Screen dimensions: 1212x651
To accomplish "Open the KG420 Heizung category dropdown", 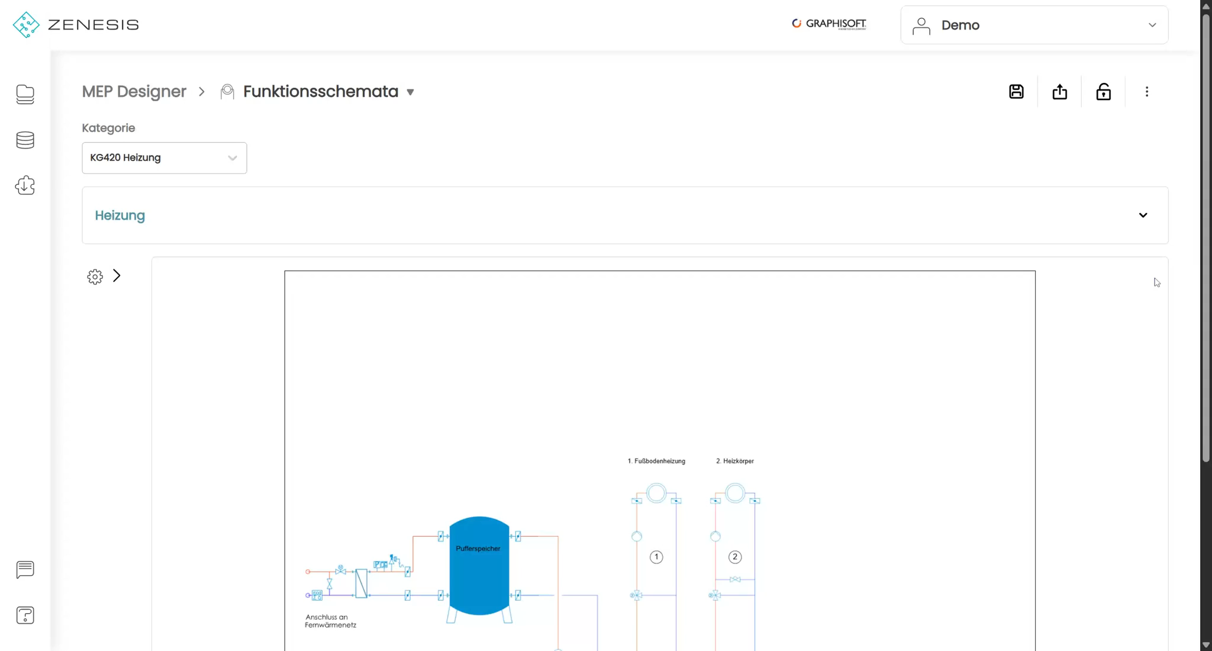I will pyautogui.click(x=164, y=158).
